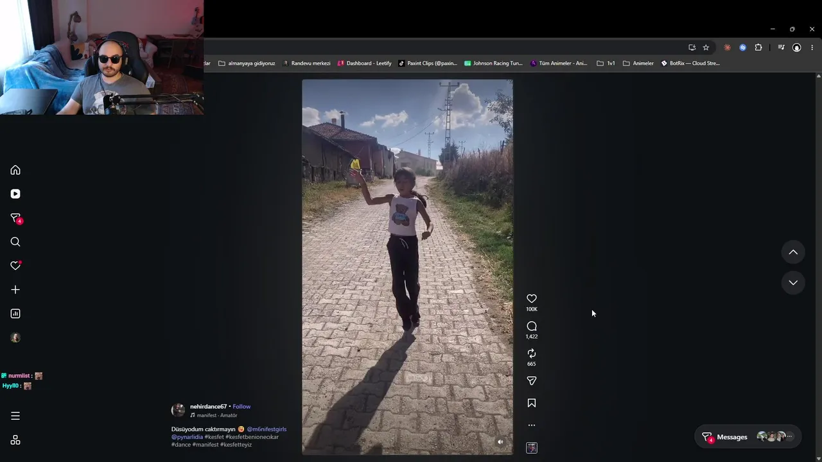Open Chrome Extensions puzzle icon
The image size is (822, 462).
point(758,47)
